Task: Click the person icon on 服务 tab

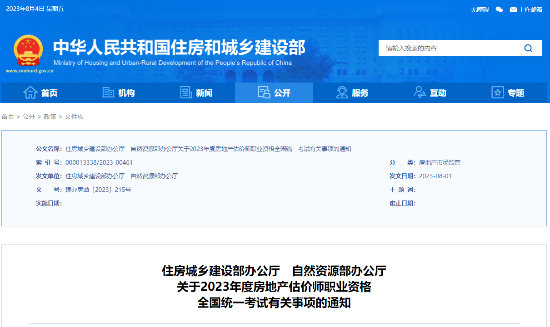Action: point(342,92)
